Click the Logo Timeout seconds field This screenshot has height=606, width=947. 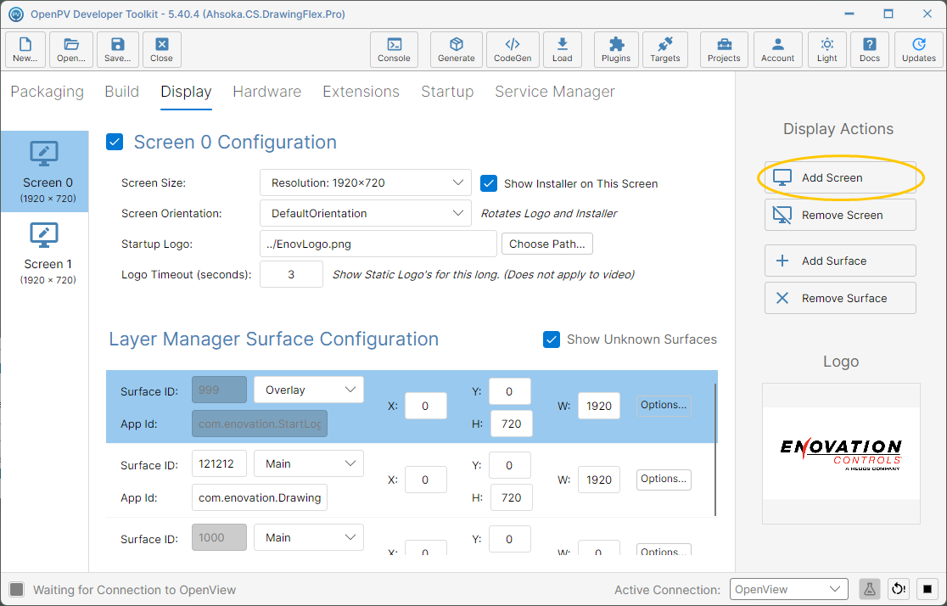[x=291, y=274]
